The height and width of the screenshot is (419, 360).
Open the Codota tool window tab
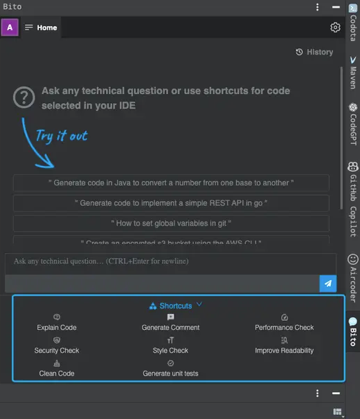coord(353,23)
